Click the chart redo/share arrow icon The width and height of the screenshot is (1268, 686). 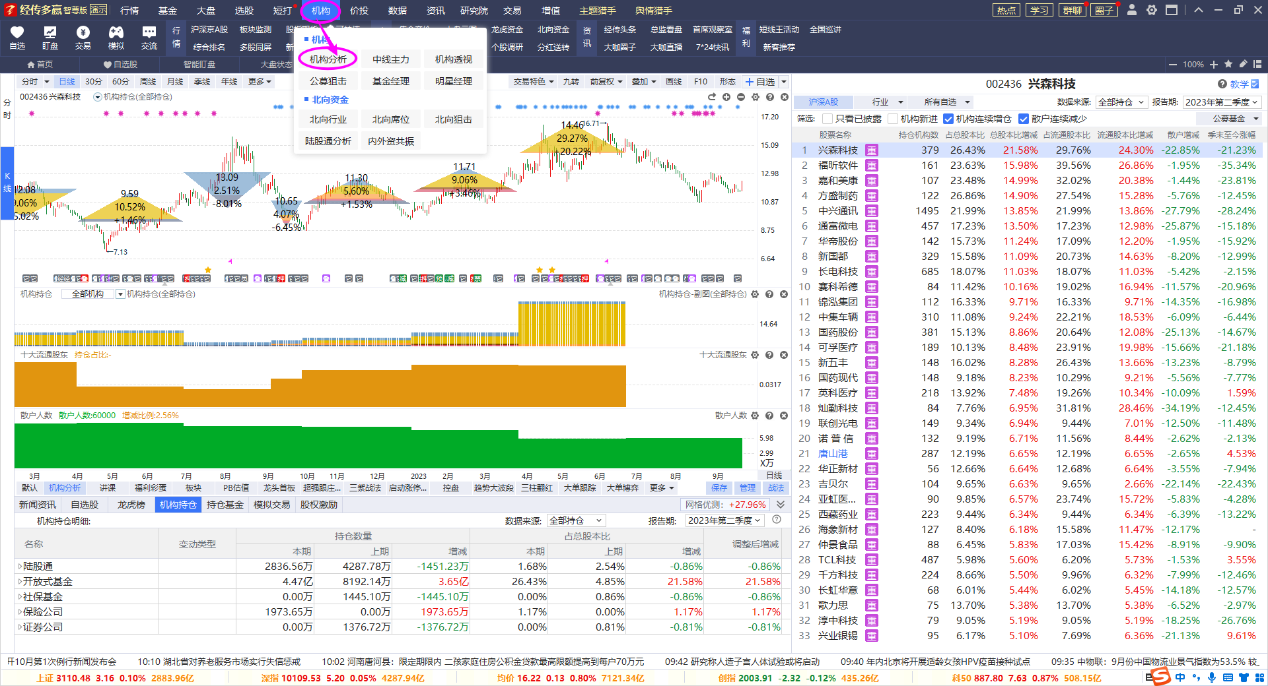712,97
